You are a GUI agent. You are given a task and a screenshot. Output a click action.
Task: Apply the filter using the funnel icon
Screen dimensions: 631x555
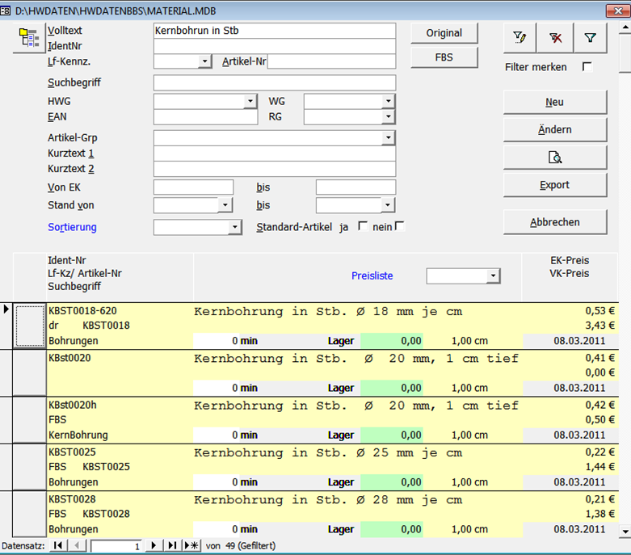tap(590, 37)
